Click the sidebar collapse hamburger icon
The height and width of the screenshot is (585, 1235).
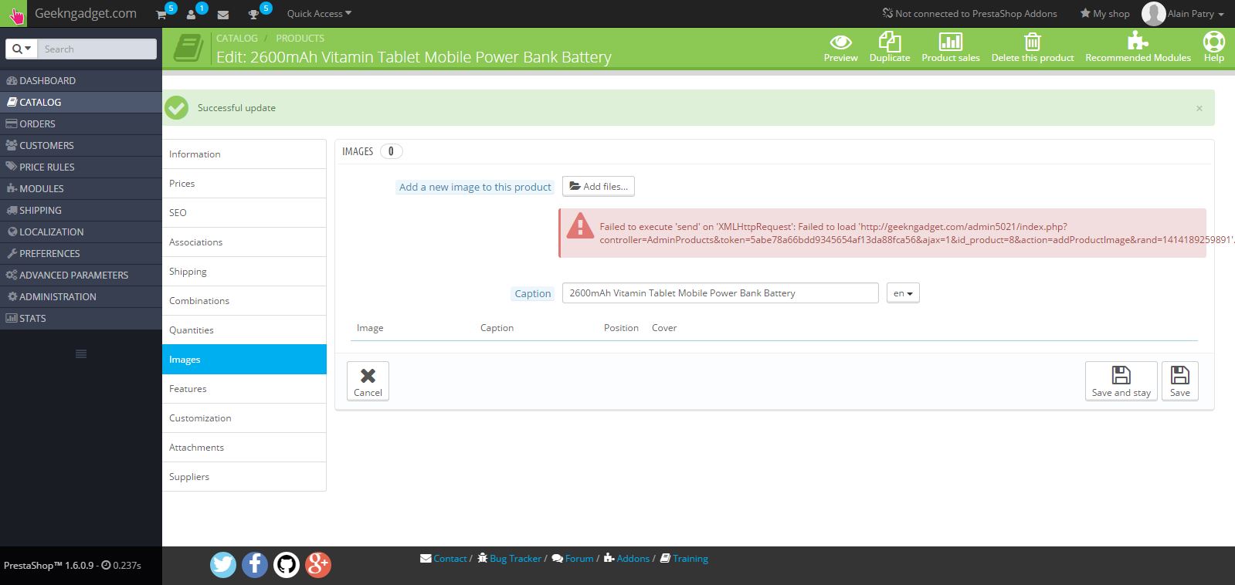81,353
